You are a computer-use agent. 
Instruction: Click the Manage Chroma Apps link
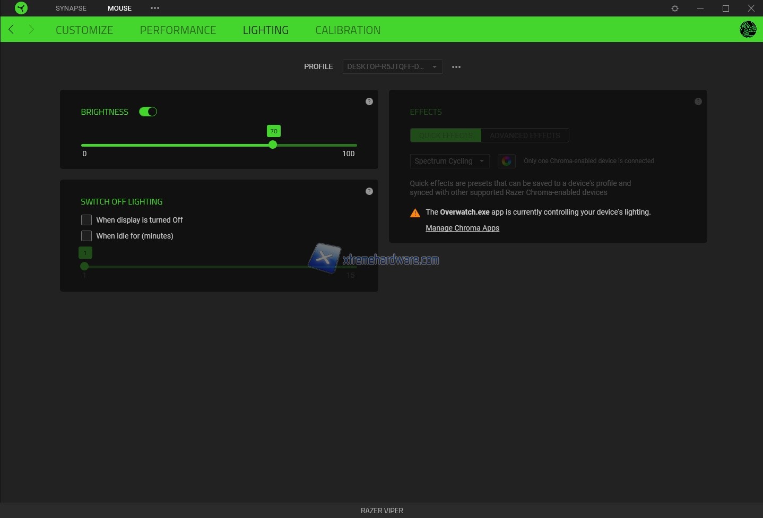pyautogui.click(x=462, y=228)
